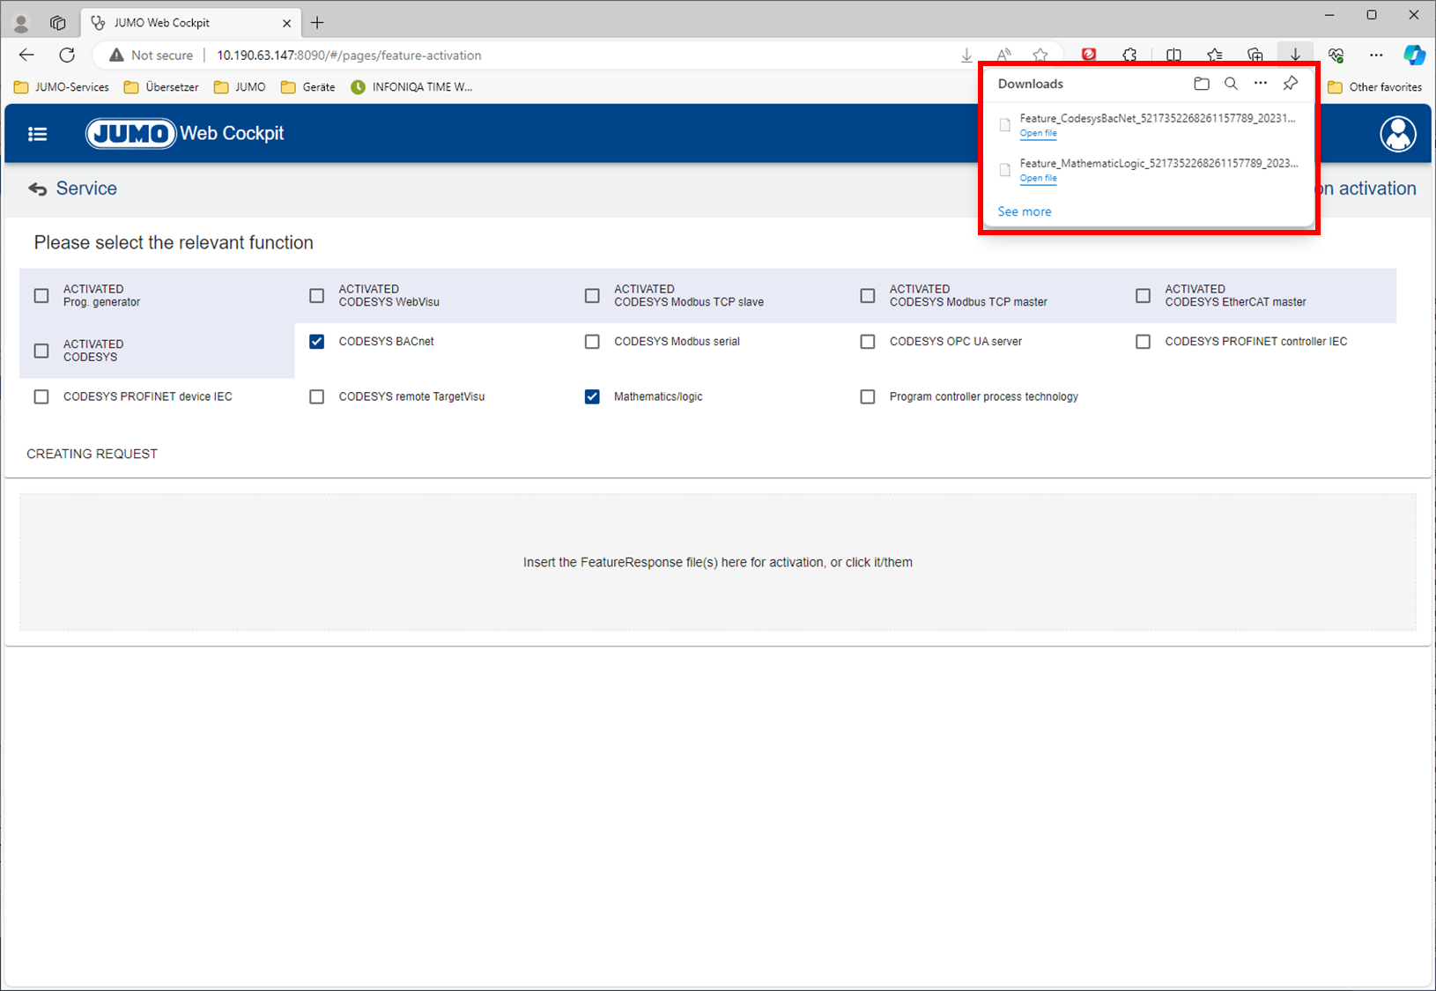Open downloads folder icon in Downloads panel

[x=1202, y=84]
